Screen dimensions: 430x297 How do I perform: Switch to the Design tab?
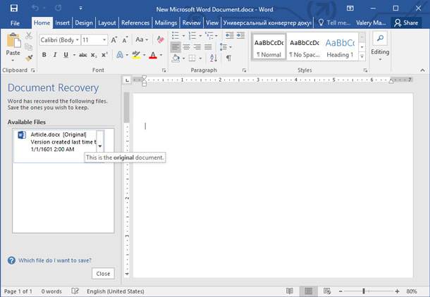tap(84, 23)
